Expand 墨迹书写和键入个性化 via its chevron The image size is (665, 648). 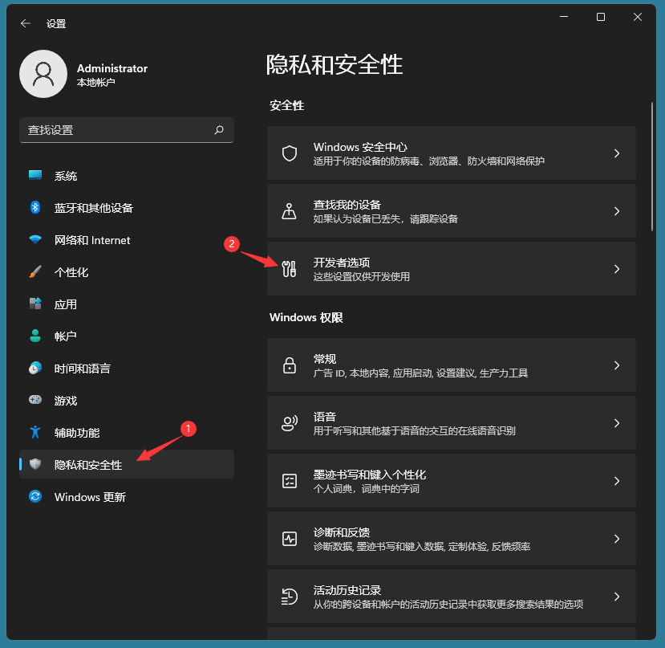click(617, 481)
